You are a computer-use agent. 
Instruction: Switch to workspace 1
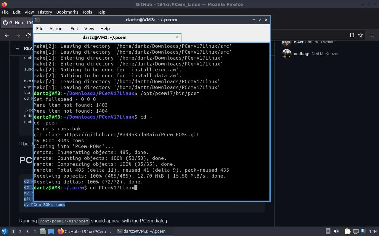13,232
